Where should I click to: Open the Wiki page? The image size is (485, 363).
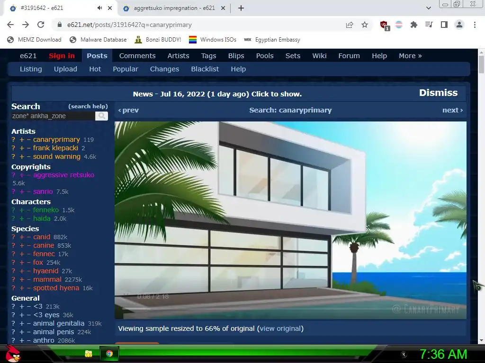point(319,56)
